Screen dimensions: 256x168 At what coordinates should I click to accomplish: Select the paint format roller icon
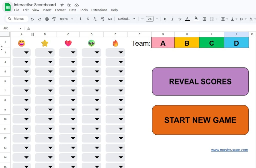pos(54,19)
